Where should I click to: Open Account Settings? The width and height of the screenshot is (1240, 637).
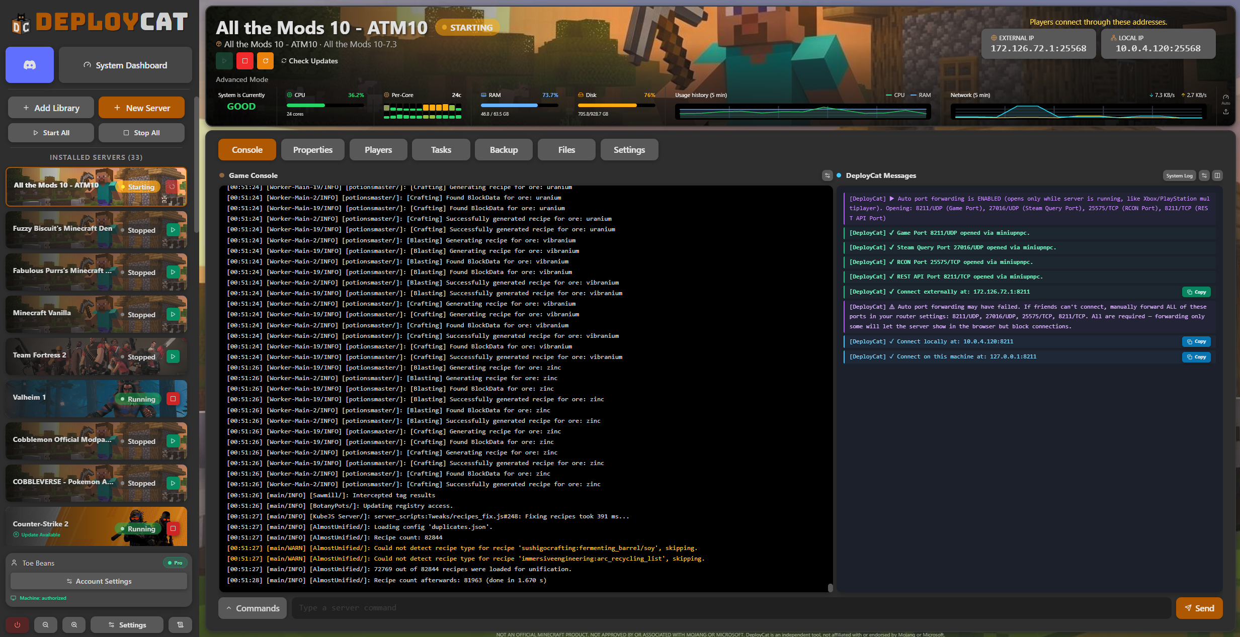tap(99, 581)
